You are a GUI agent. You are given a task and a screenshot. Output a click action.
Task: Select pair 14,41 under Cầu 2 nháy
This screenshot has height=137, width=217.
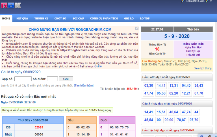pos(149,112)
